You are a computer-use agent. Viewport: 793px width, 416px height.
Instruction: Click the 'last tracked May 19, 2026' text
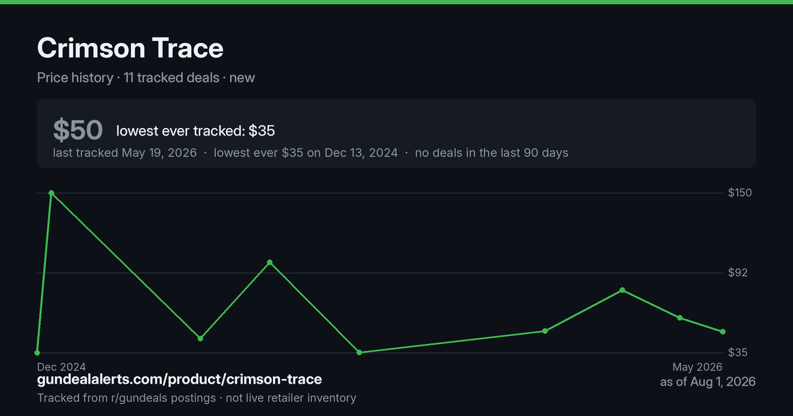tap(125, 153)
